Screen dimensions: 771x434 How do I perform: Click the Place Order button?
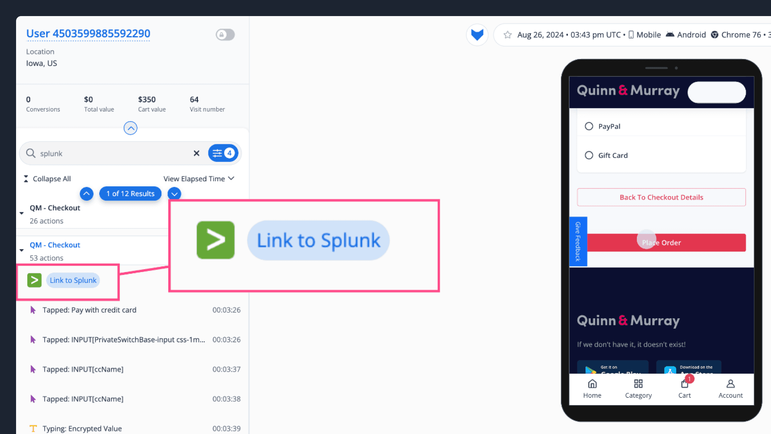[661, 242]
